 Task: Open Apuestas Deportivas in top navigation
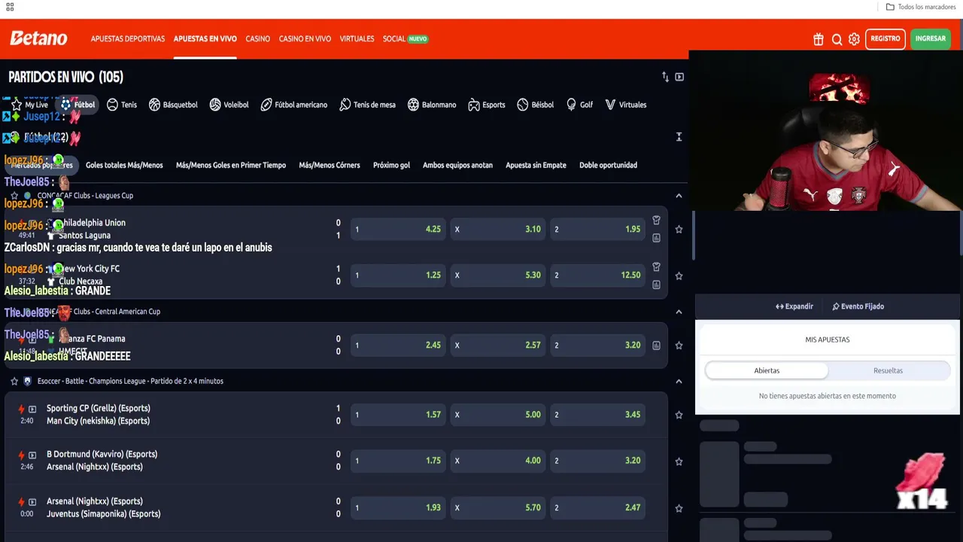point(128,39)
